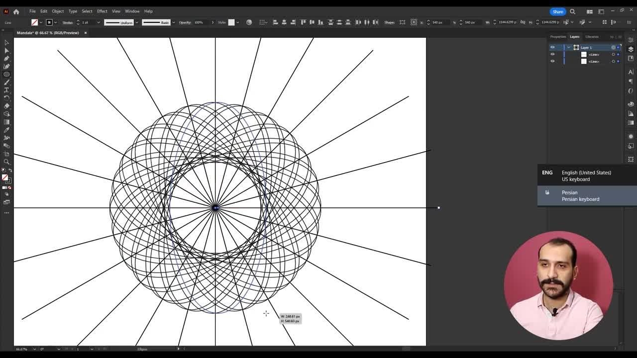Select the Paintbrush tool
Image resolution: width=637 pixels, height=358 pixels.
tap(6, 82)
